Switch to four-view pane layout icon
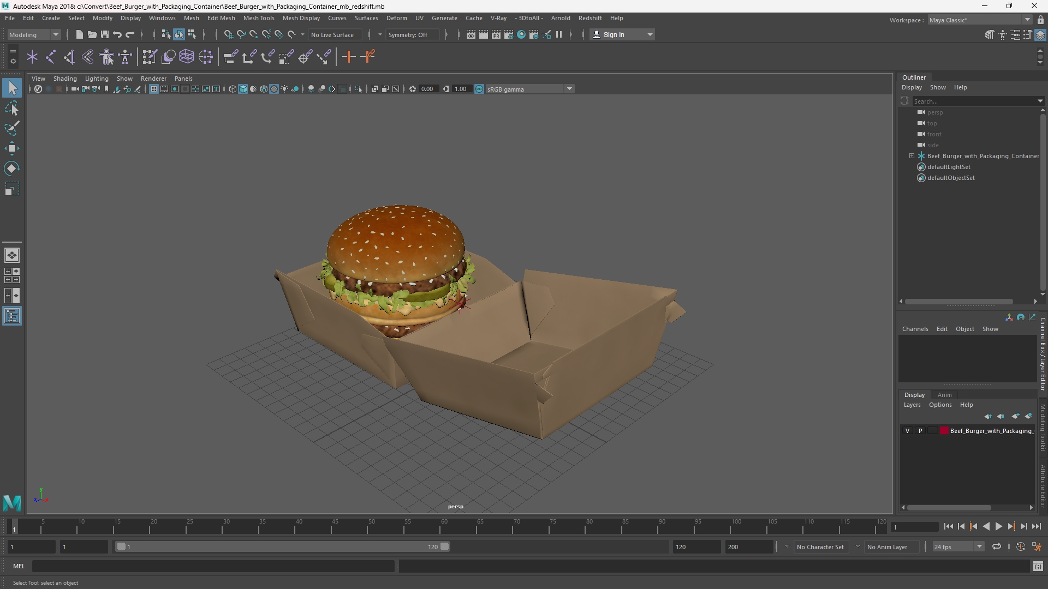The height and width of the screenshot is (589, 1048). (x=12, y=275)
